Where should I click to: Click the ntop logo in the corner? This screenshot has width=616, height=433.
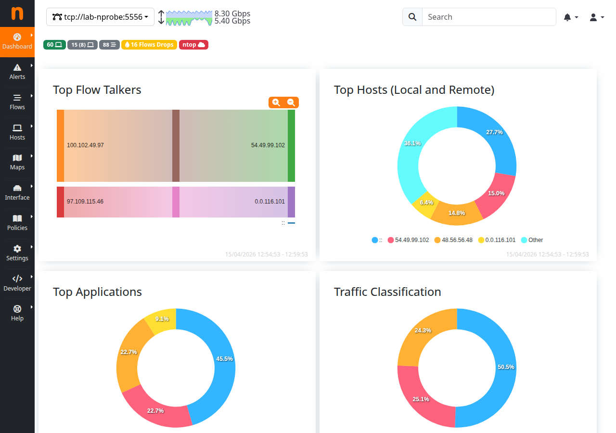17,13
